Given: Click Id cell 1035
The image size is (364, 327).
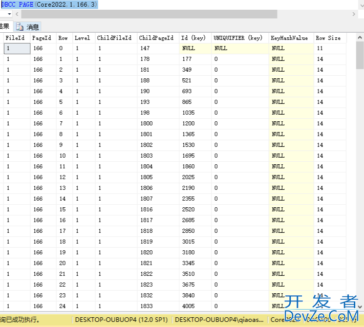Looking at the screenshot, I should coord(195,113).
